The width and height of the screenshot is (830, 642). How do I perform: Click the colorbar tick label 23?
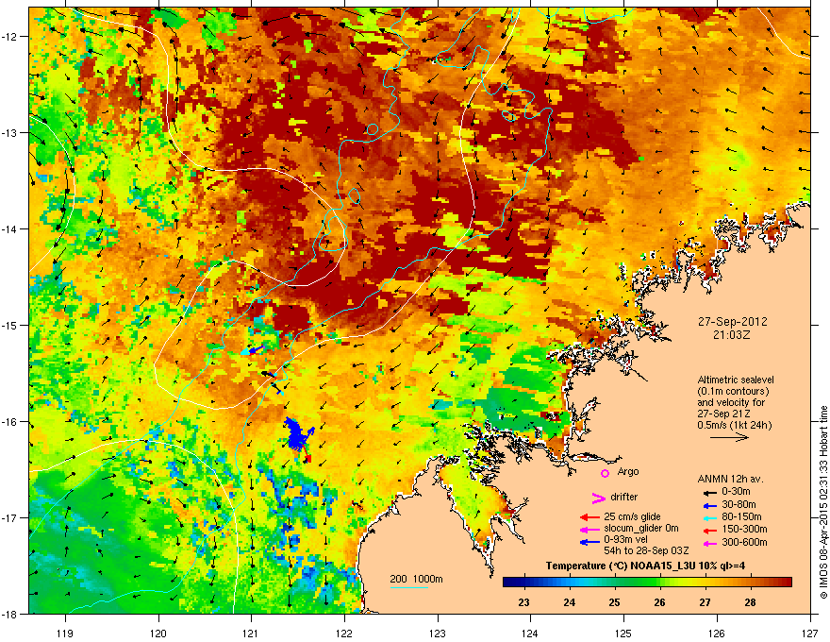(523, 602)
